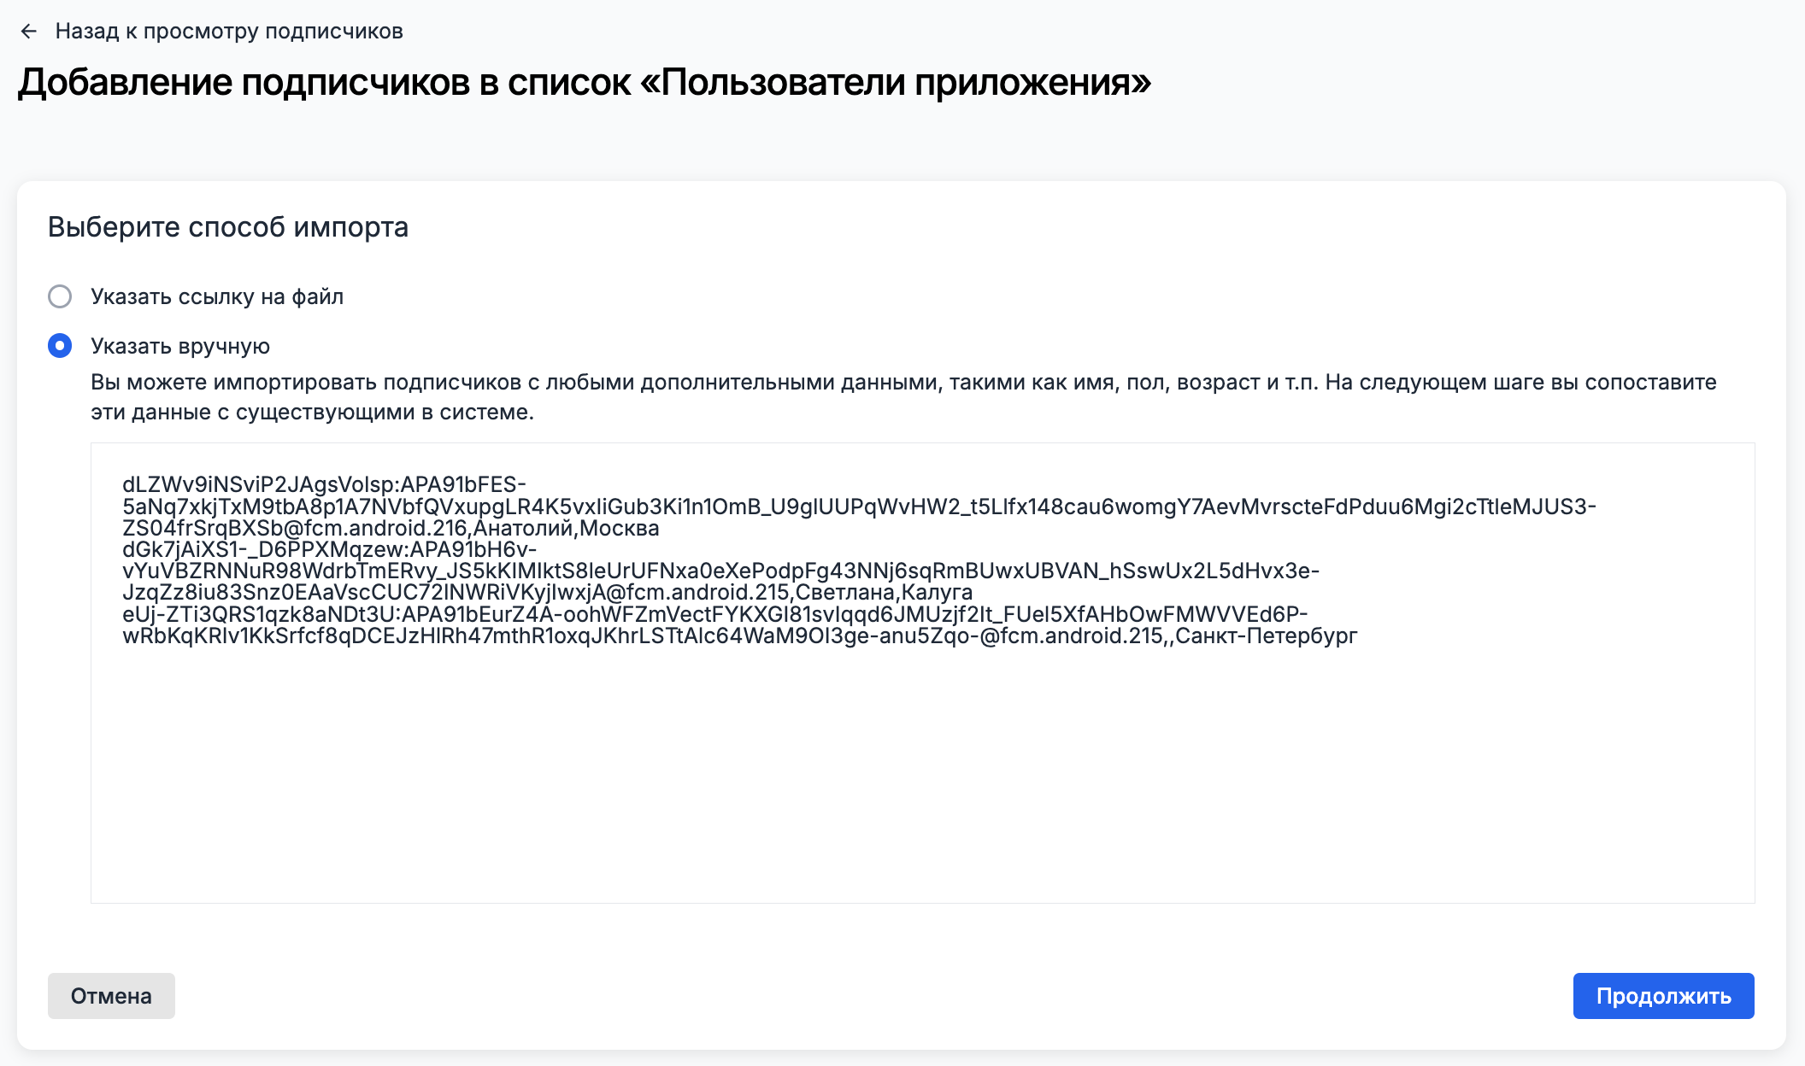Click the «Указать ссылку на файл» label text

(x=217, y=296)
